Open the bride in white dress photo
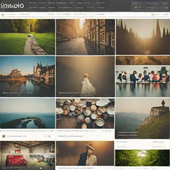Screen dimensions: 170x170 click(85, 76)
